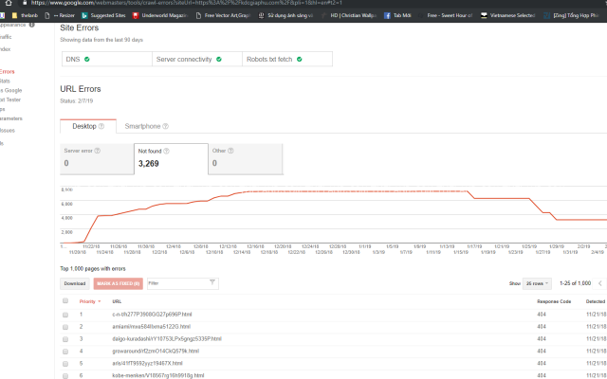The height and width of the screenshot is (379, 607).
Task: Select the Not found 3,269 tab
Action: click(x=171, y=159)
